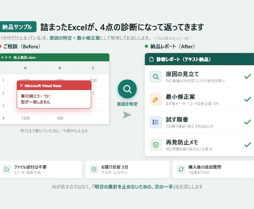The height and width of the screenshot is (209, 254).
Task: Click the wrench icon beside 最小修正案
Action: point(156,100)
